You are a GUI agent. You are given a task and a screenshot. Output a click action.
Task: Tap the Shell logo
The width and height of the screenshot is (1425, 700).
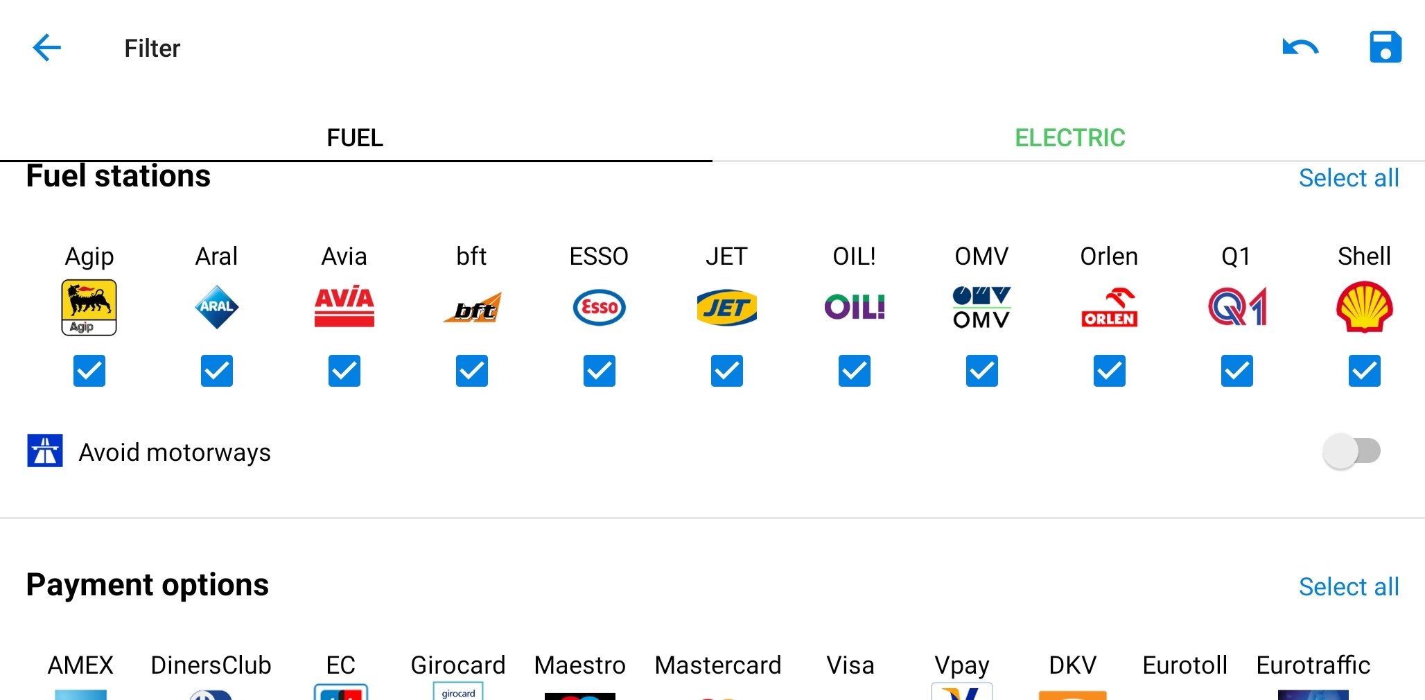point(1364,307)
